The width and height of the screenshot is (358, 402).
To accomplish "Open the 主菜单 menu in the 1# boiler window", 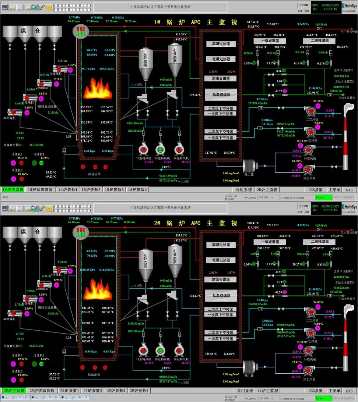I will click(x=334, y=190).
